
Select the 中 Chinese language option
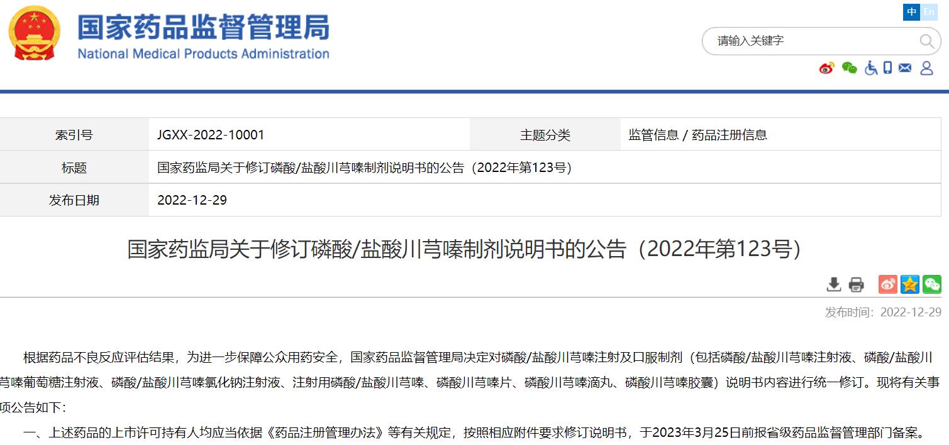(911, 13)
